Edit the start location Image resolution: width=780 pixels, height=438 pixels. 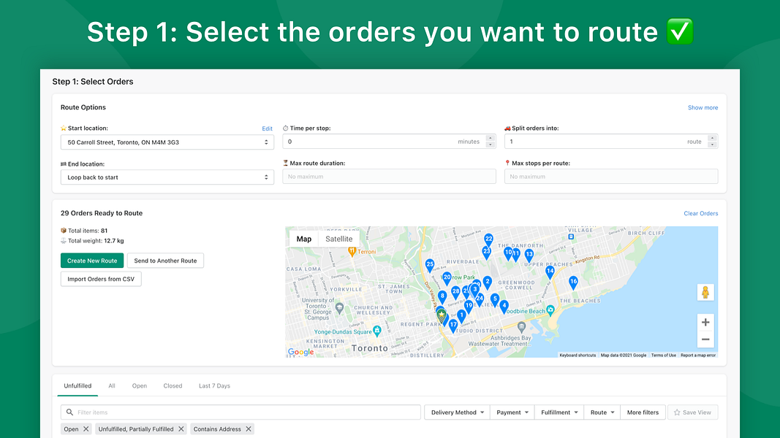click(x=267, y=128)
